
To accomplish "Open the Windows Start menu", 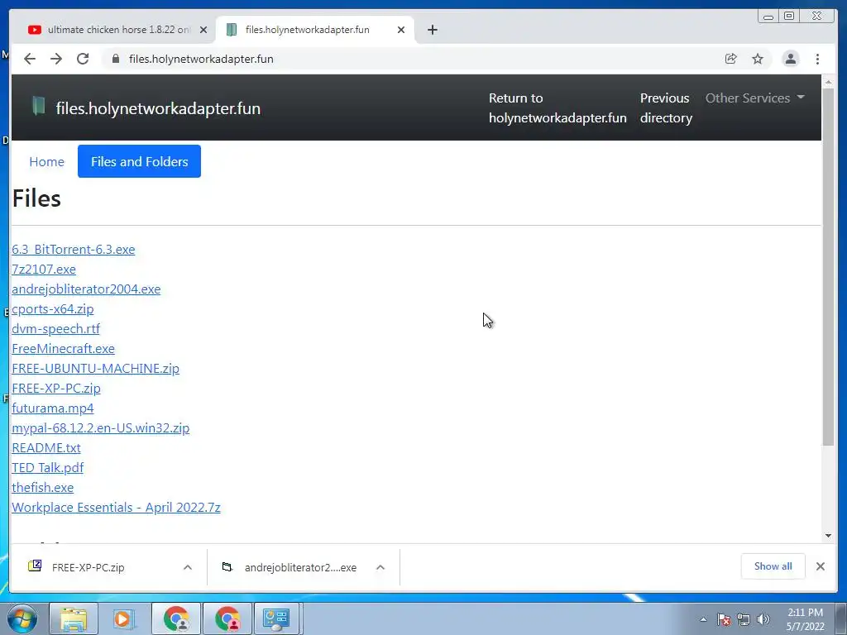I will click(x=22, y=618).
